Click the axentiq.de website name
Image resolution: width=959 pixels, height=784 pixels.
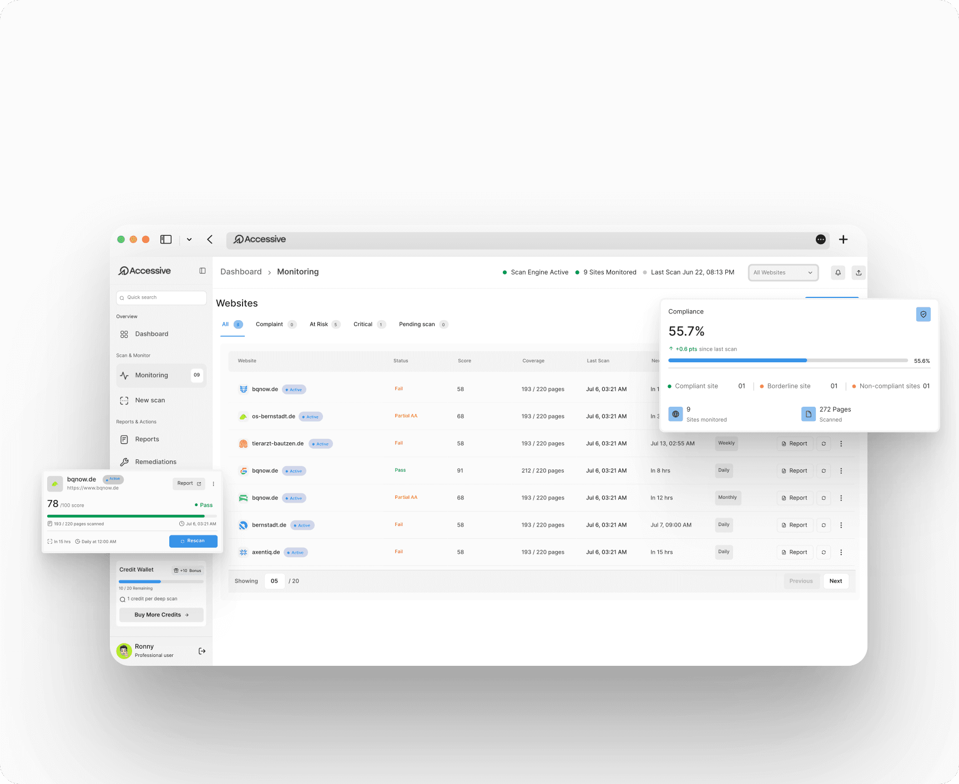tap(266, 552)
